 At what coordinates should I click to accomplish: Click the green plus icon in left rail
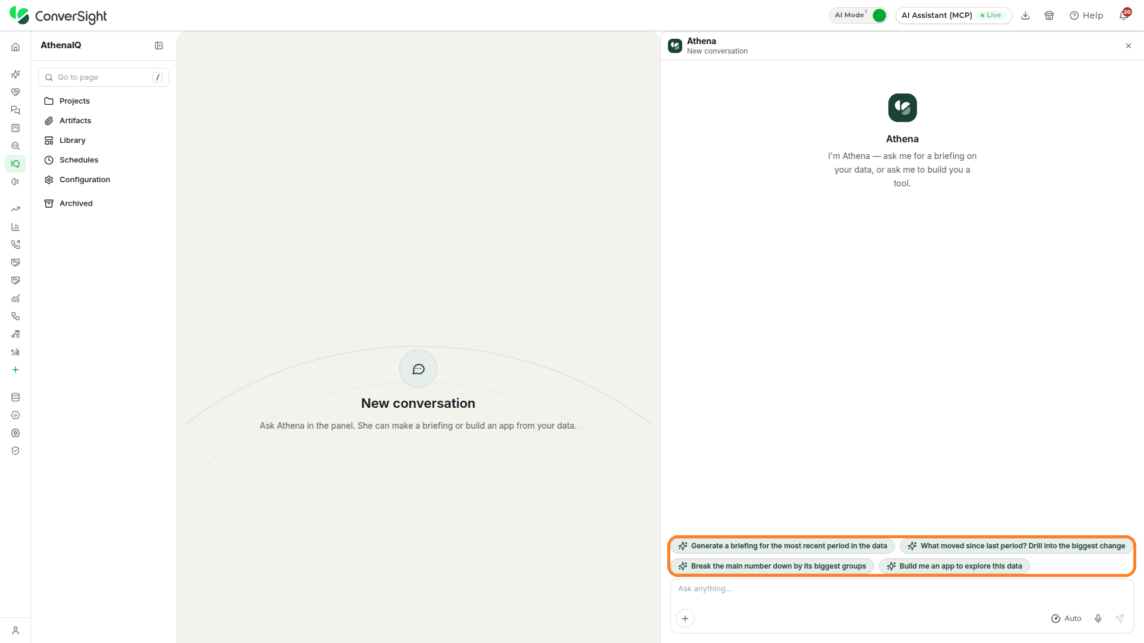(15, 370)
